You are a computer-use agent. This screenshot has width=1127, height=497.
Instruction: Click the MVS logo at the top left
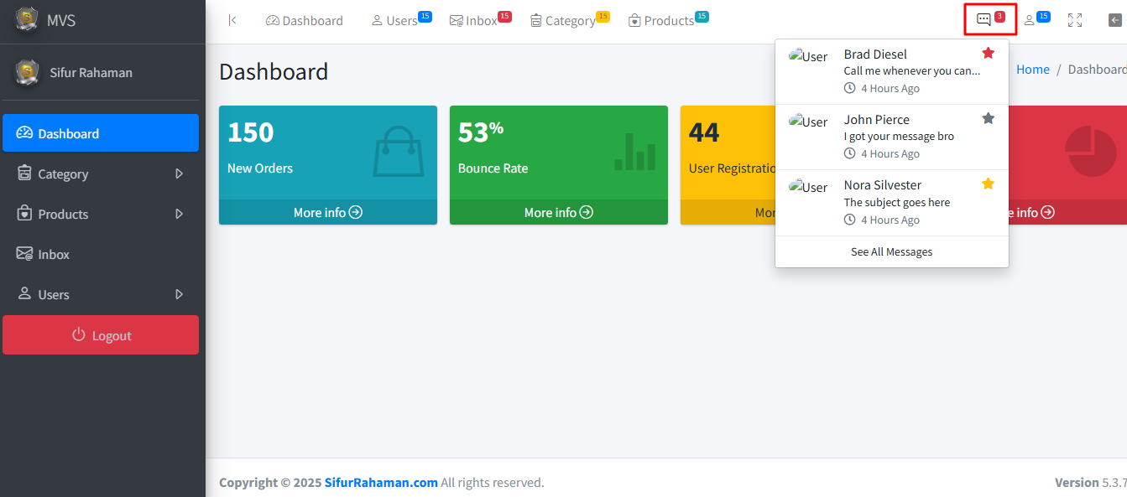pos(42,18)
